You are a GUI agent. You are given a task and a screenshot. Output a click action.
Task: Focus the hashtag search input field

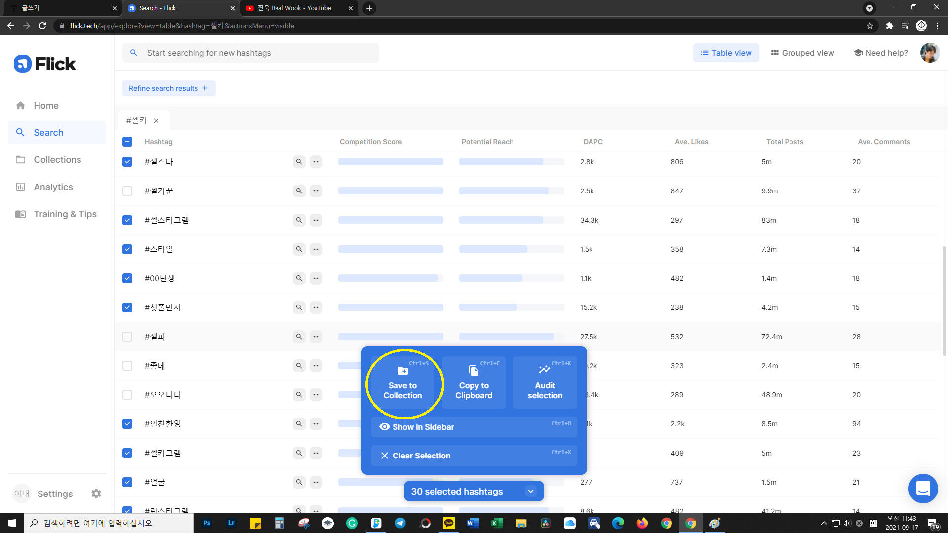257,53
